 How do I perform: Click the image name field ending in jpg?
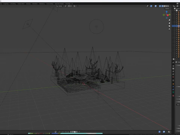(63, 132)
